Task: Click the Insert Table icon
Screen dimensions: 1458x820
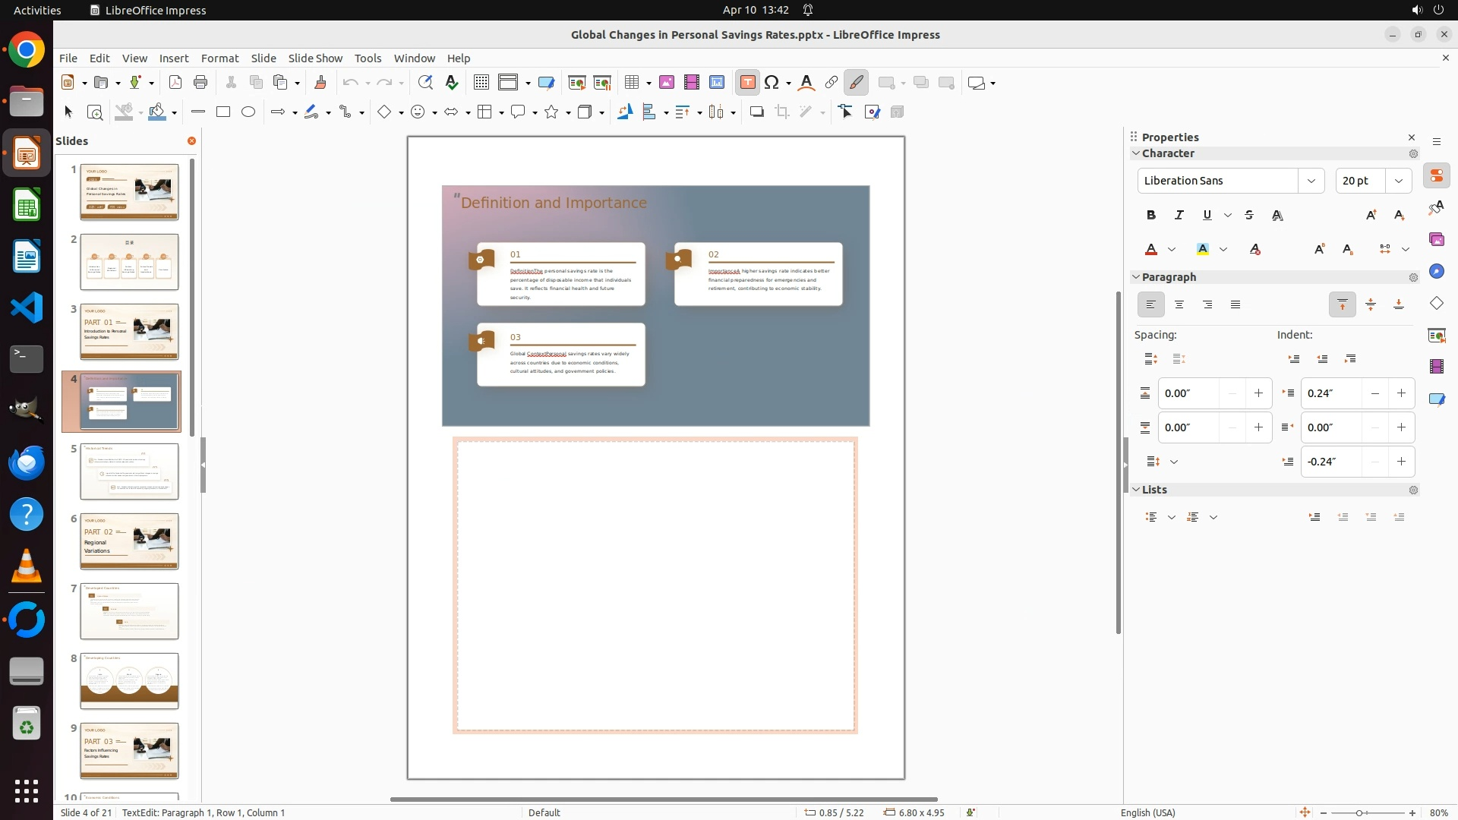Action: click(631, 83)
